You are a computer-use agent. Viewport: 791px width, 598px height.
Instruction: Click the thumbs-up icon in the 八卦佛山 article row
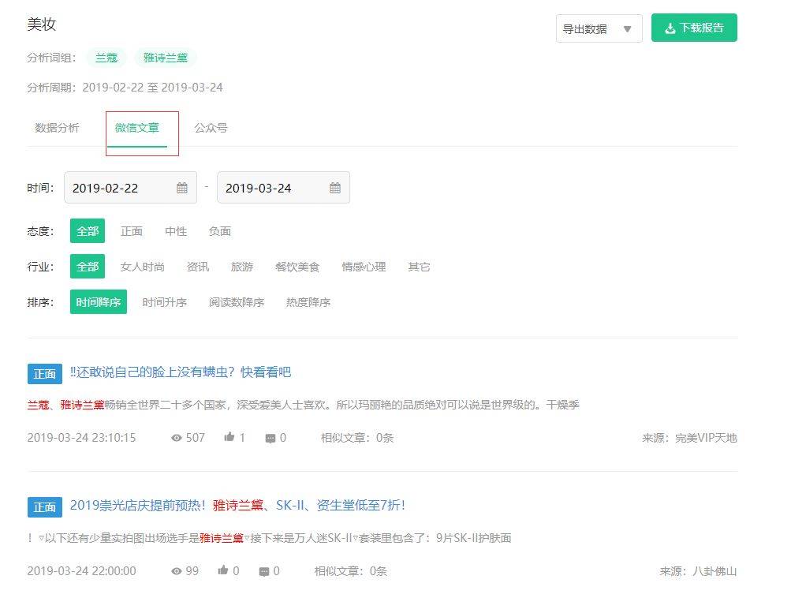223,570
